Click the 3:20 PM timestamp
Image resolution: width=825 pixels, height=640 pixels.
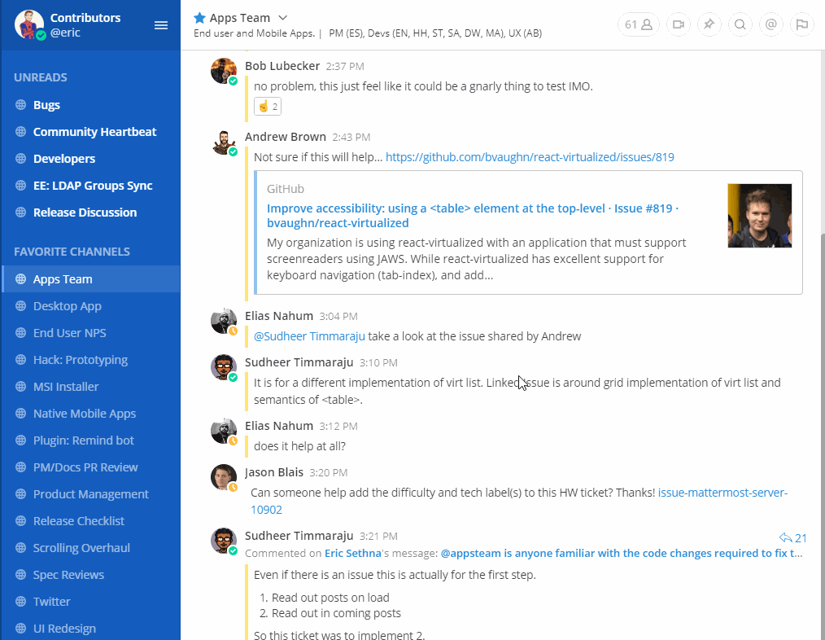[x=329, y=473]
